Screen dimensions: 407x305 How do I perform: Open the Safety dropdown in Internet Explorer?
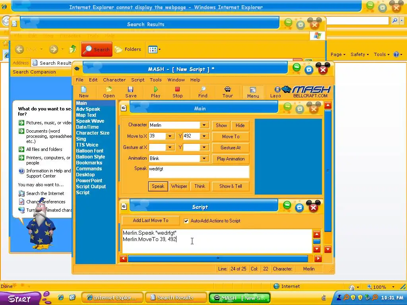coord(359,54)
